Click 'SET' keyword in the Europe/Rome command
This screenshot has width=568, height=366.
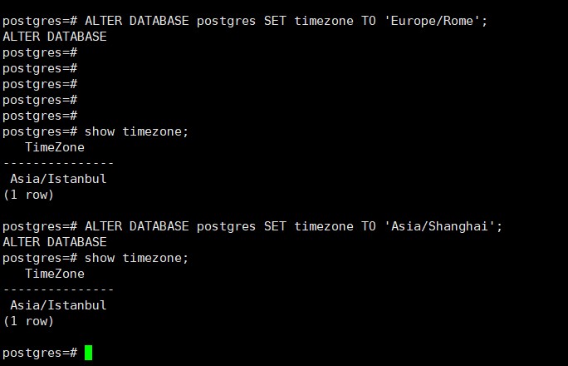pos(275,21)
